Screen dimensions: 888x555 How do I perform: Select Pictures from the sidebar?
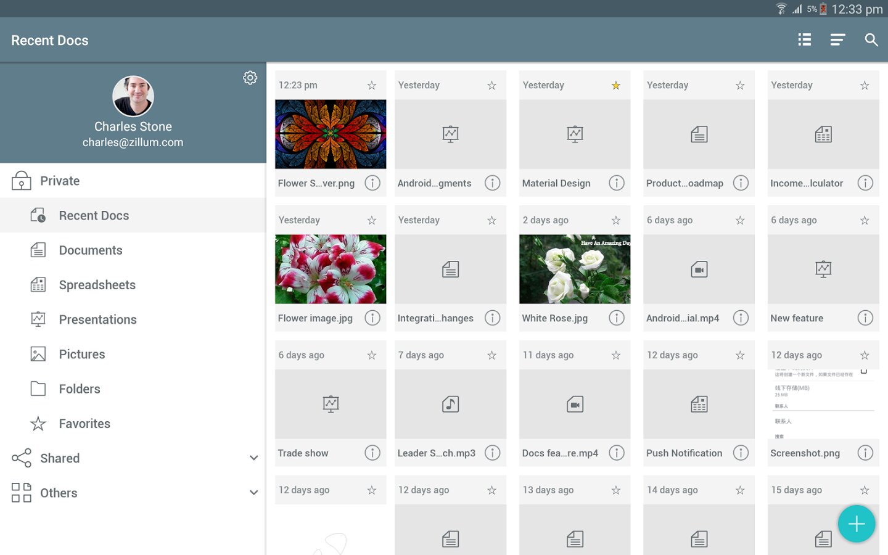pos(82,355)
